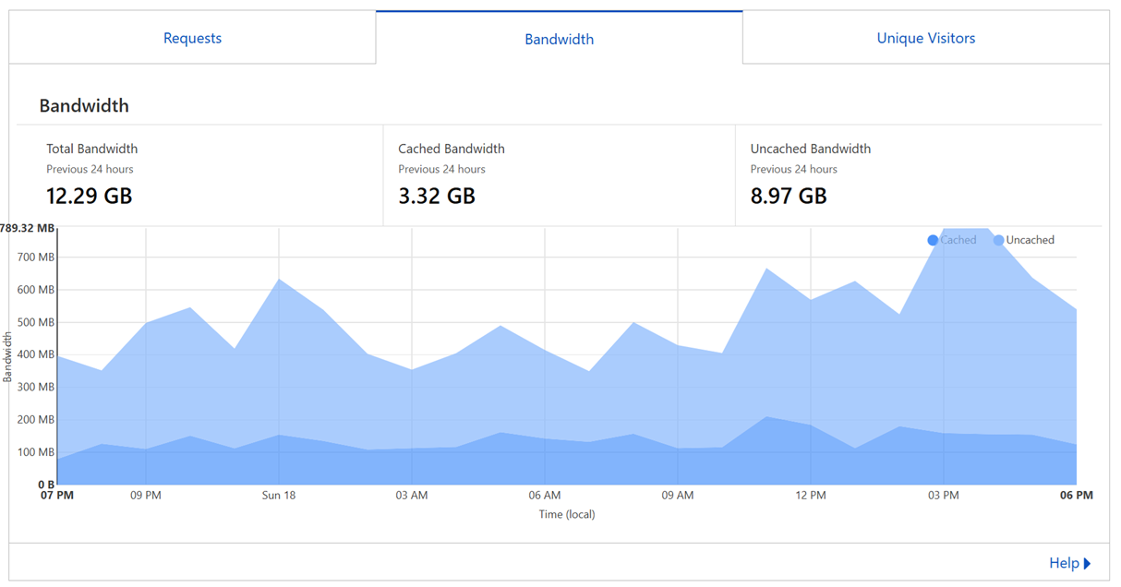Click the 06 PM end time label

coord(1077,496)
